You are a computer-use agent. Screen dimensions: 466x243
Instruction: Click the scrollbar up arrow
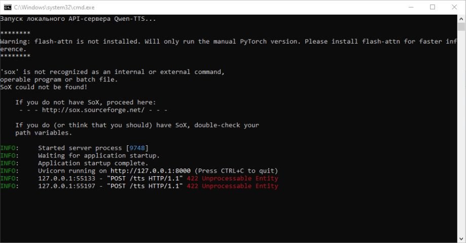point(461,18)
